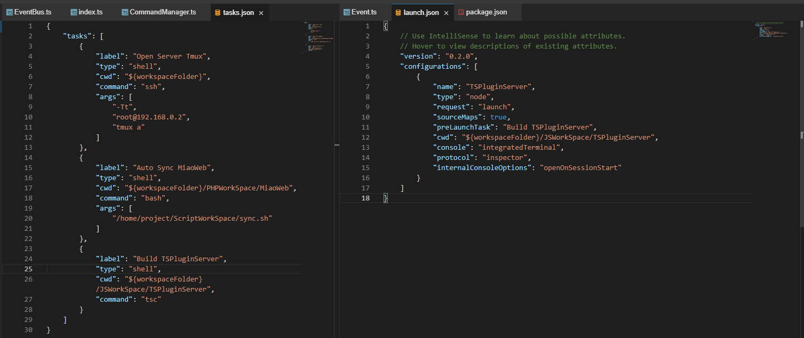
Task: Click the JSON icon on the package.json tab
Action: pyautogui.click(x=460, y=11)
